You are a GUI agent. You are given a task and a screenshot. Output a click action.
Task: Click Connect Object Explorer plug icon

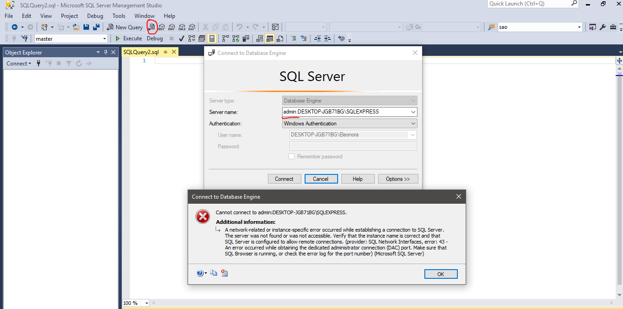(39, 64)
